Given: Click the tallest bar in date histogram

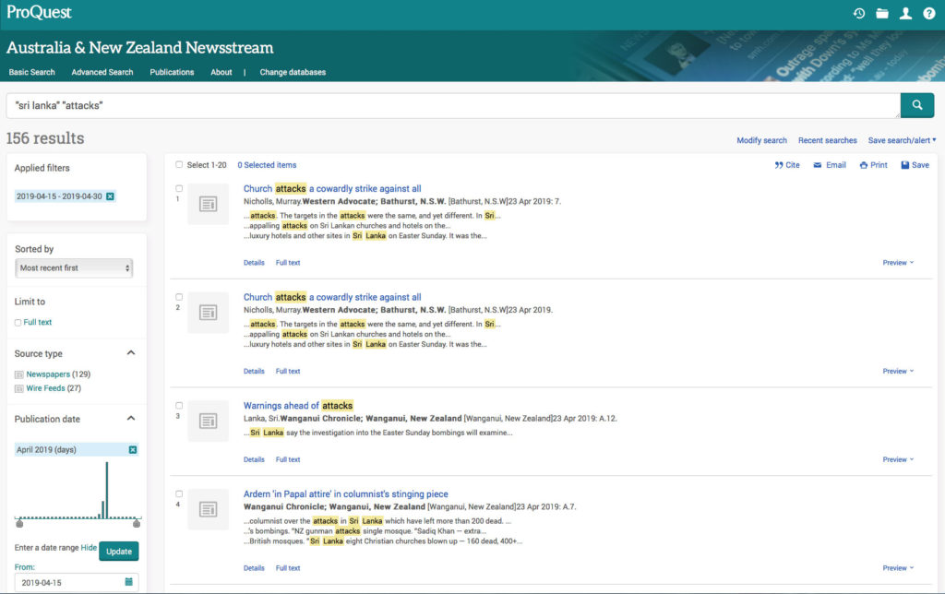Looking at the screenshot, I should point(107,491).
